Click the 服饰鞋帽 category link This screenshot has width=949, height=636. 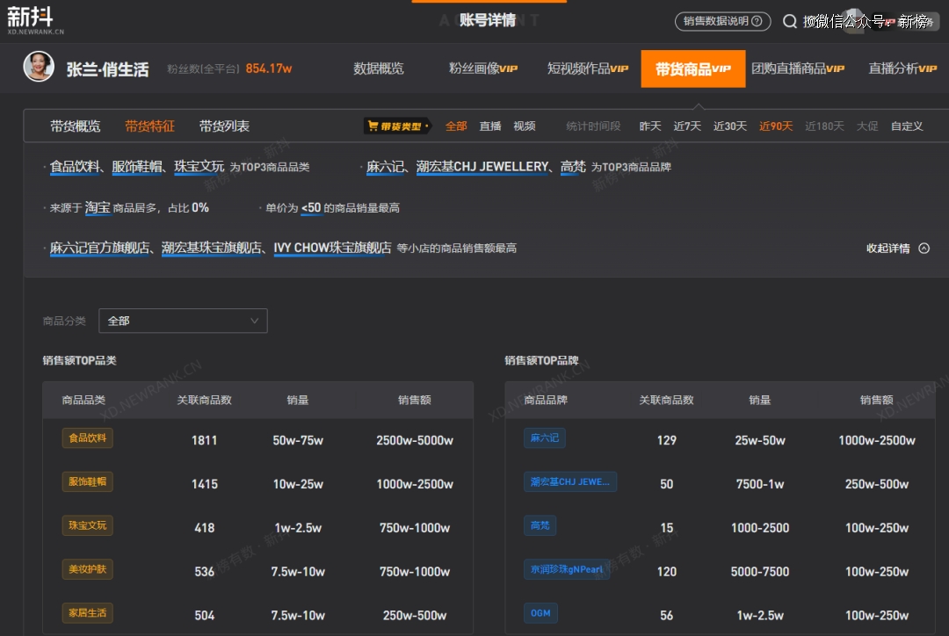coord(137,166)
